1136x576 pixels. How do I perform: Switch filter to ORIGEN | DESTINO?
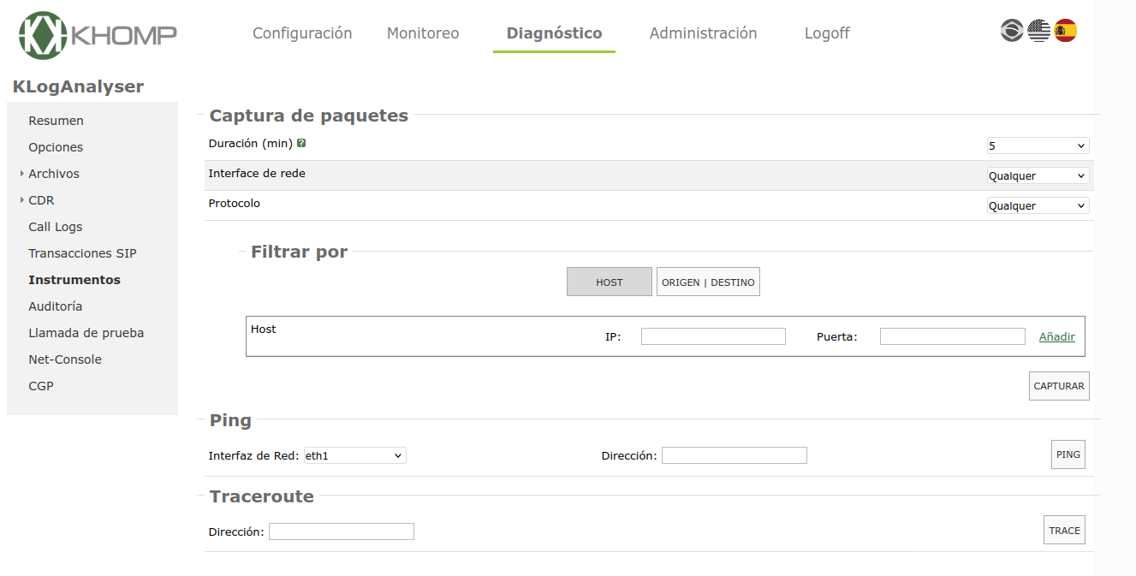708,282
